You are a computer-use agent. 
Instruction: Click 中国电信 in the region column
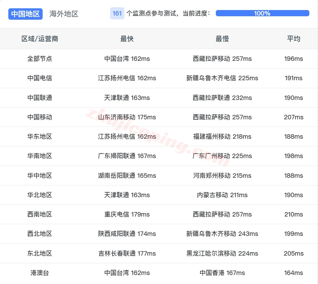point(39,78)
